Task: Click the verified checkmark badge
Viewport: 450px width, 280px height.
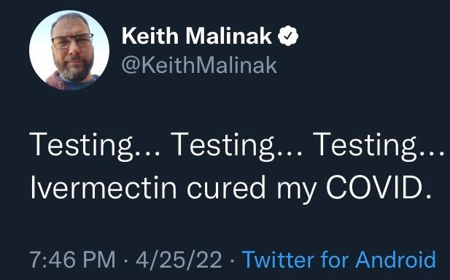Action: tap(288, 36)
